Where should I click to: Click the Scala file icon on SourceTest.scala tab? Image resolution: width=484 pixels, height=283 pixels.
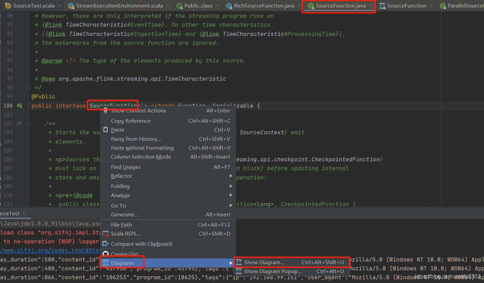point(8,6)
